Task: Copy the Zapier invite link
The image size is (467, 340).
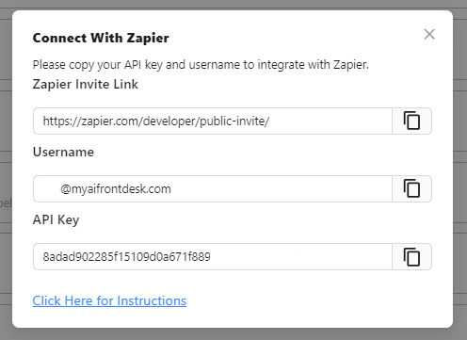Action: click(x=411, y=121)
